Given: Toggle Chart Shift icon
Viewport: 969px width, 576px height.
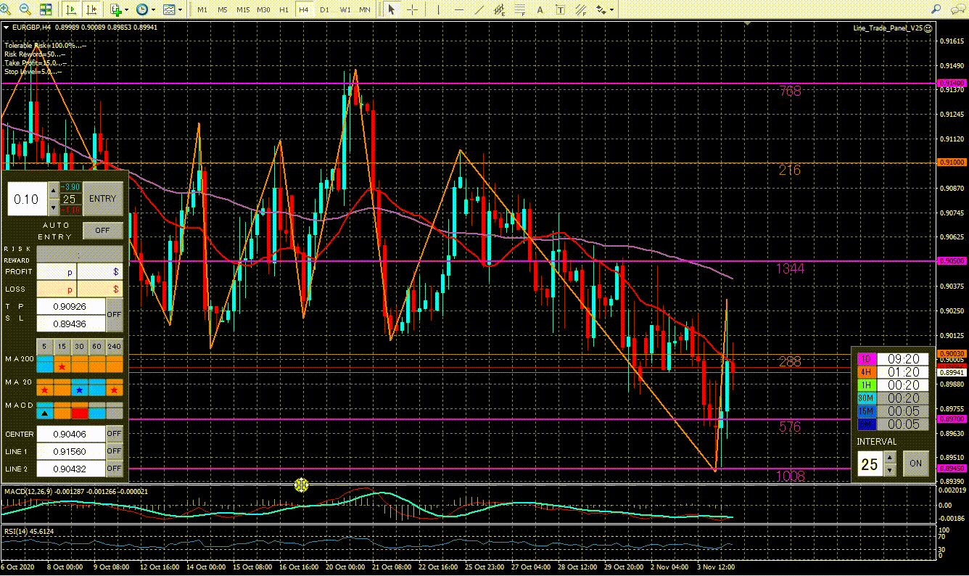Looking at the screenshot, I should pyautogui.click(x=91, y=9).
